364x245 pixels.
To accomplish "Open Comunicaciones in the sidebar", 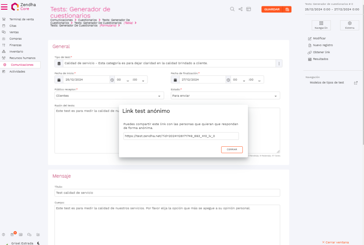I will (x=22, y=65).
